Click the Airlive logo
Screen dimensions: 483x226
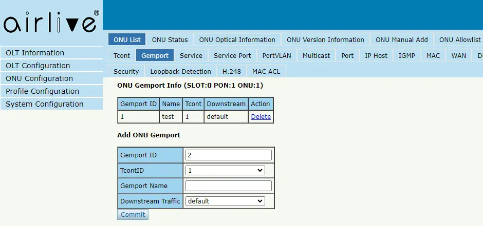tap(51, 22)
